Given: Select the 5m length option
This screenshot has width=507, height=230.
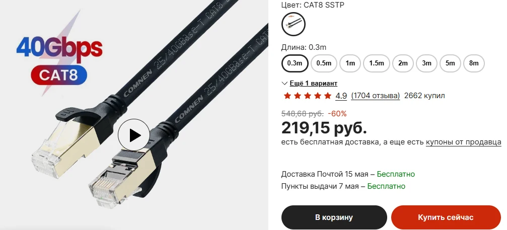Looking at the screenshot, I should 450,63.
